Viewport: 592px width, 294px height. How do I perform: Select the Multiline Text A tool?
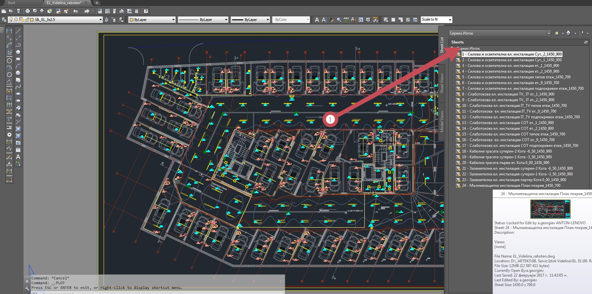[x=18, y=157]
